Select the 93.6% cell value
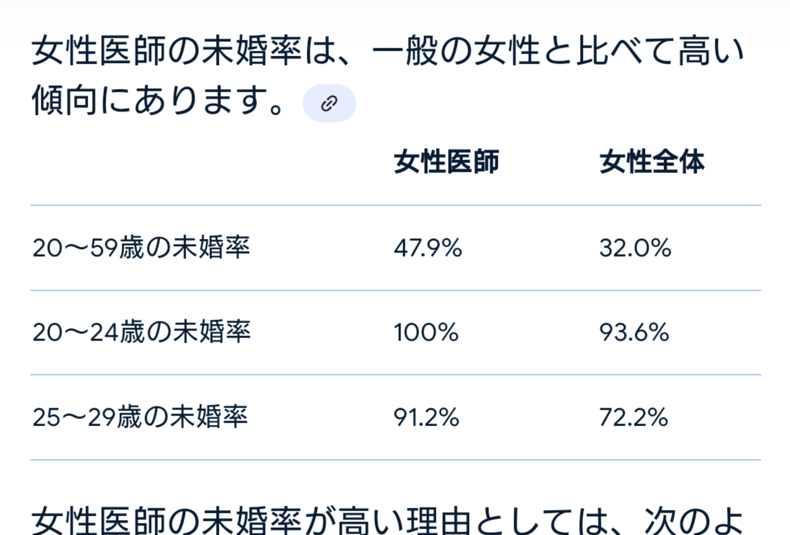Screen dimensions: 790x535 coord(634,333)
